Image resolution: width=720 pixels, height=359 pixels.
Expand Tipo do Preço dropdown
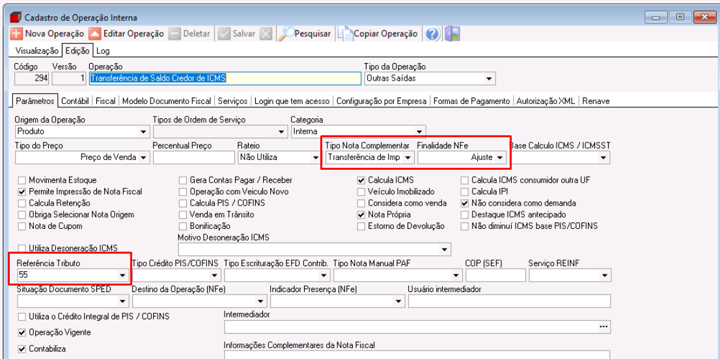click(144, 158)
